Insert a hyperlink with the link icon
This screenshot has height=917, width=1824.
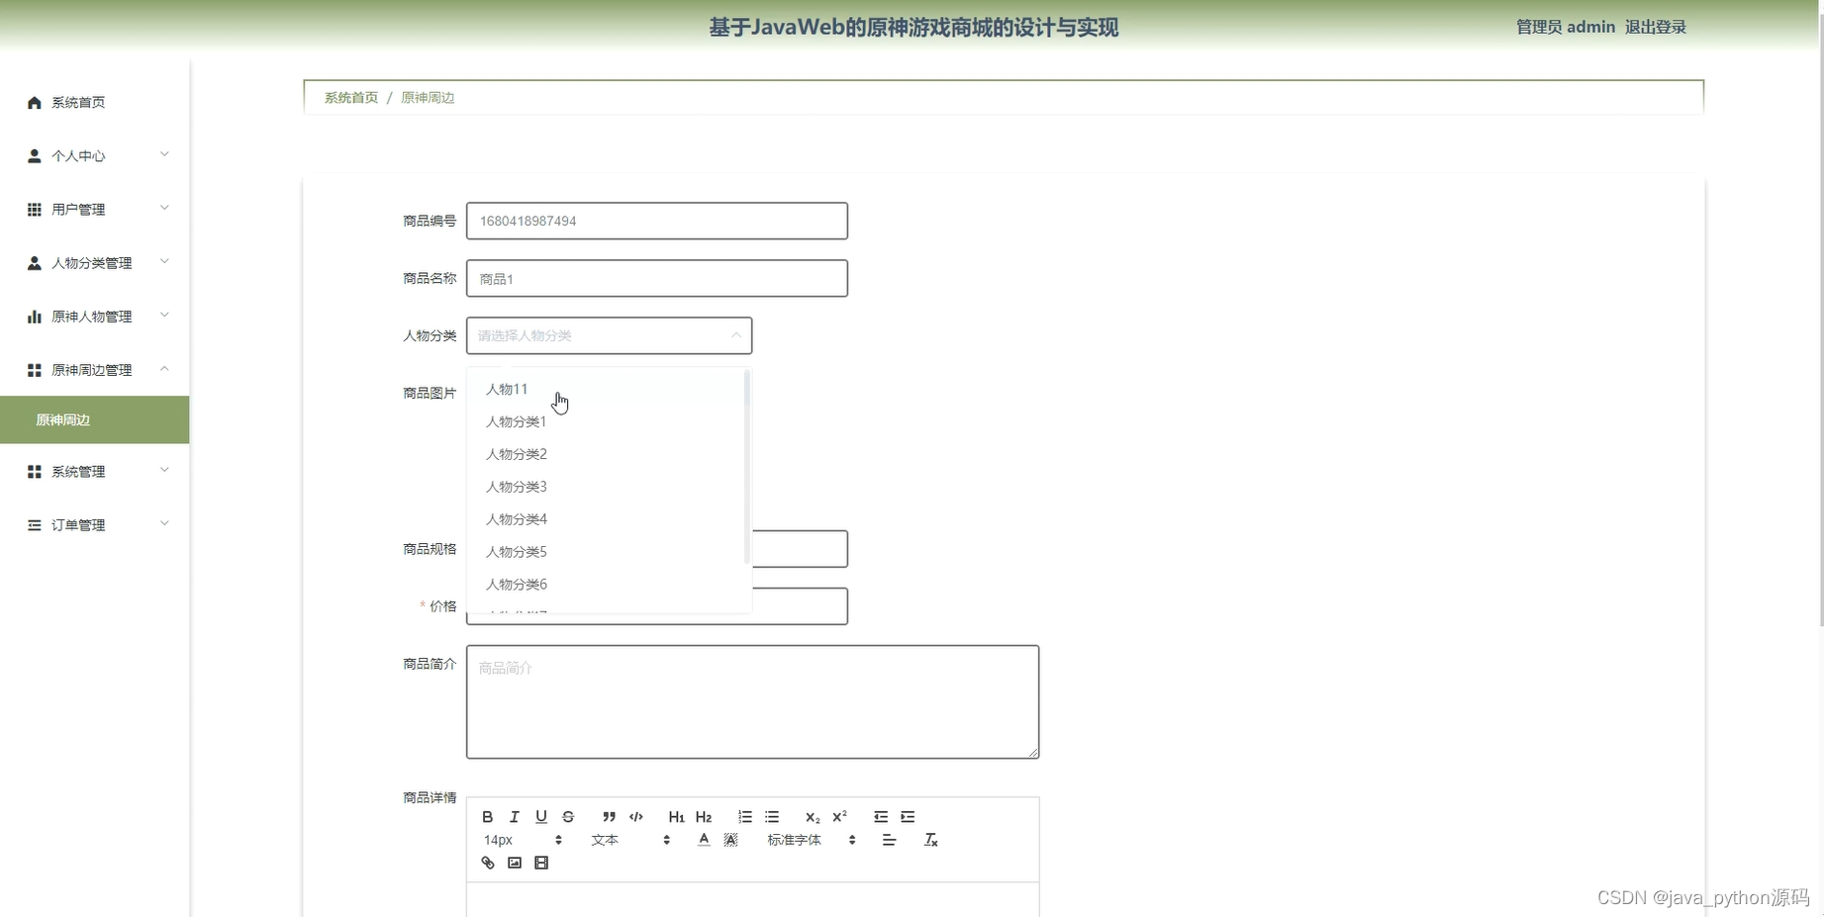coord(487,863)
